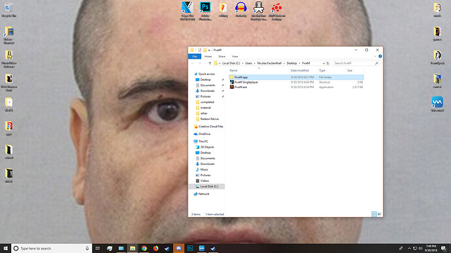The width and height of the screenshot is (451, 253).
Task: Click the refresh button beside address bar
Action: pos(328,63)
